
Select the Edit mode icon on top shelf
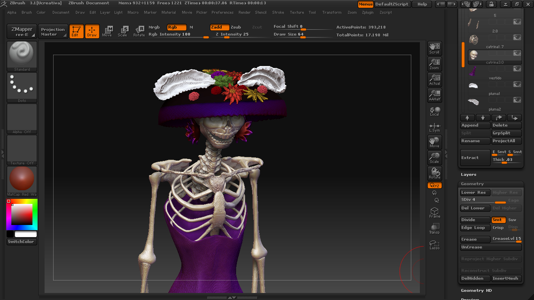(76, 31)
